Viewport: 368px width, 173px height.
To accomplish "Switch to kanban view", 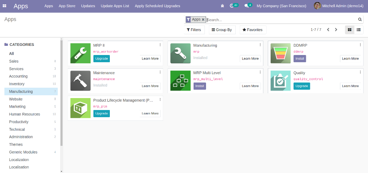I will [350, 30].
